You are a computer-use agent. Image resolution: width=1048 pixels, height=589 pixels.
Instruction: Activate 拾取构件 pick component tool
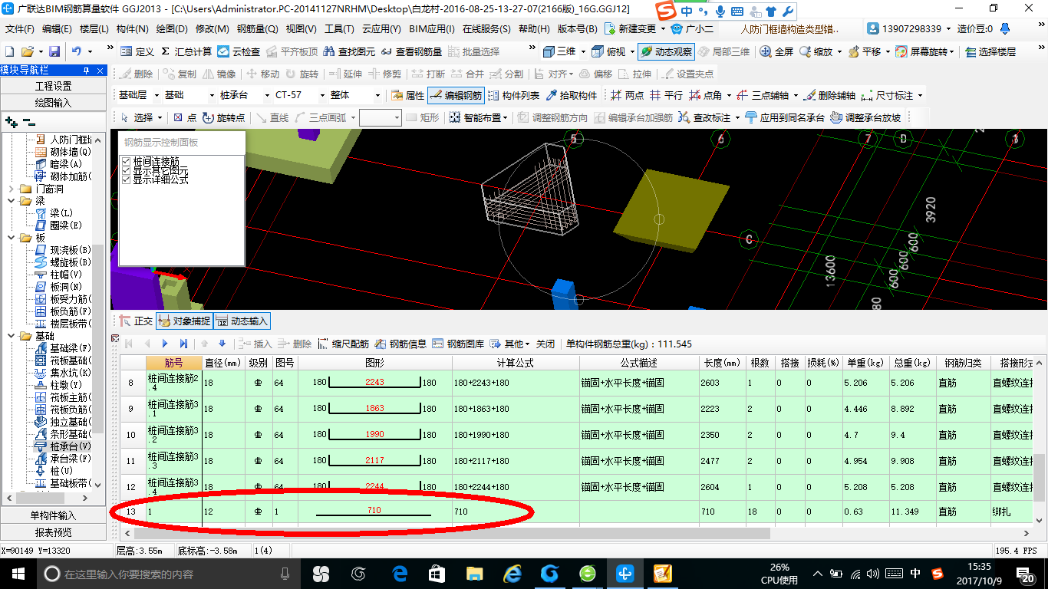572,96
